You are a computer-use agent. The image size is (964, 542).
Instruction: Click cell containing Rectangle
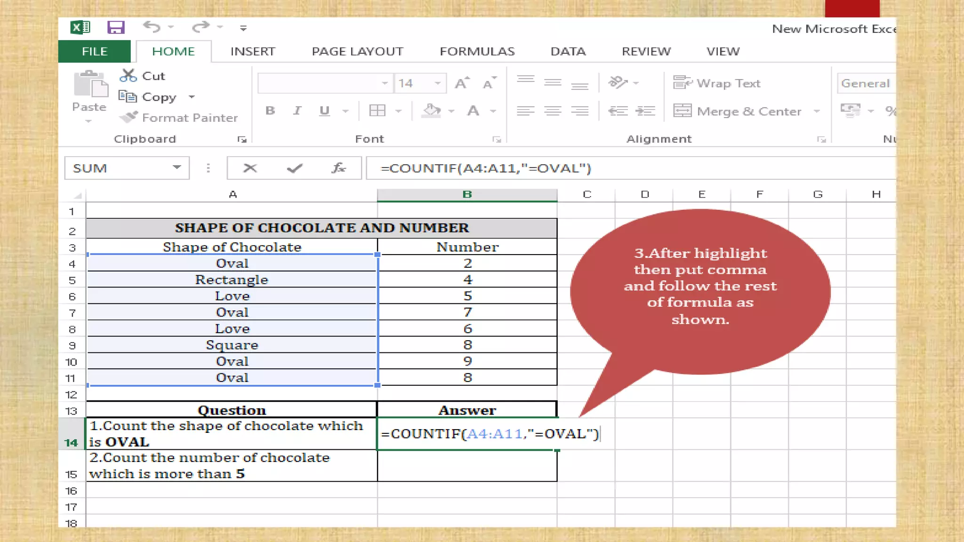[232, 280]
